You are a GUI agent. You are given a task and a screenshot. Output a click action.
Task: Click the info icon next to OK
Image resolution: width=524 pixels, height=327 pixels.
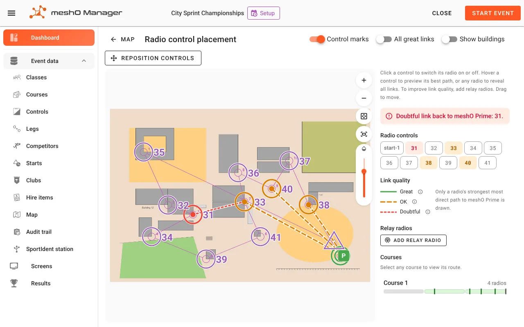click(x=414, y=202)
